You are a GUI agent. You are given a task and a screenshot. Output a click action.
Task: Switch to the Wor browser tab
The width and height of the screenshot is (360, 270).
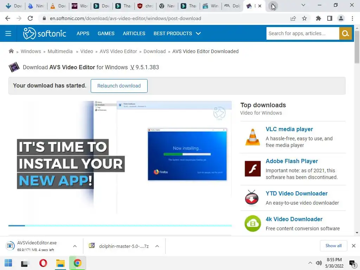(80, 6)
